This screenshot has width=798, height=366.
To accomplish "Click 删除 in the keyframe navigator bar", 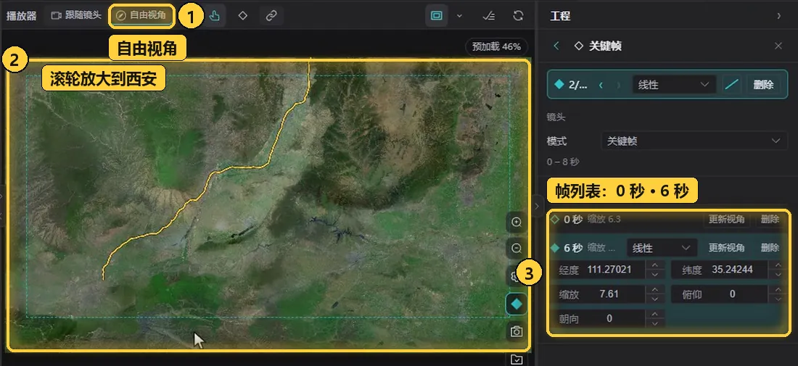I will pos(763,85).
